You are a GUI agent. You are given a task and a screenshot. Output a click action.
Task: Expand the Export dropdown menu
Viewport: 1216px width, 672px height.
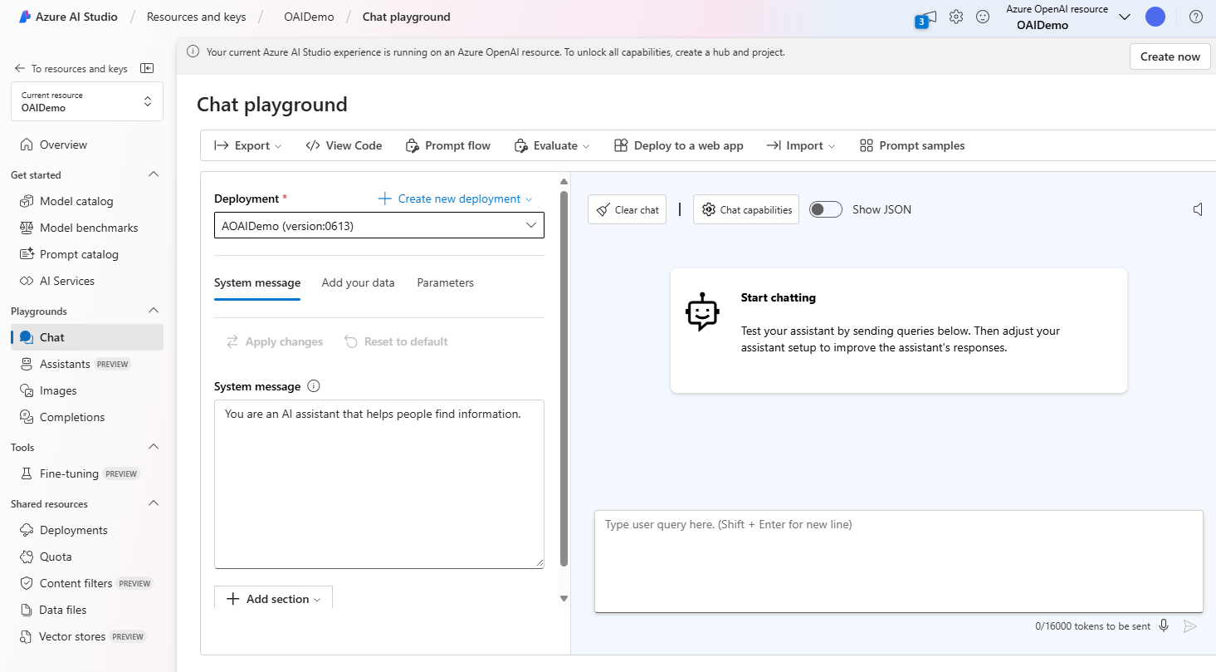click(x=248, y=145)
